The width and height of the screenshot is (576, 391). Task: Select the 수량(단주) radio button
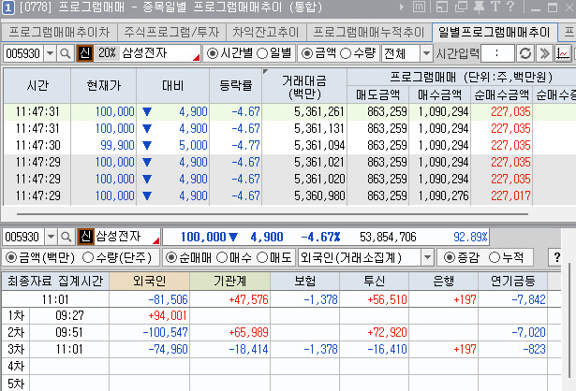point(88,257)
